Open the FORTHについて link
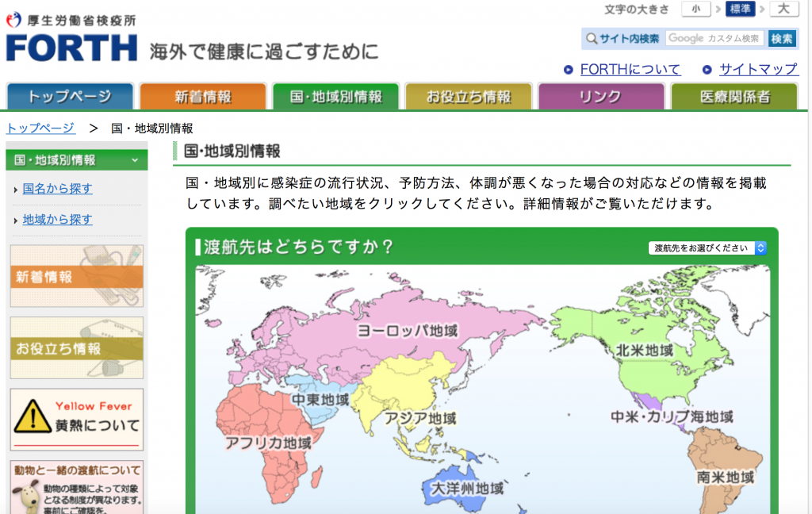812x514 pixels. click(630, 70)
